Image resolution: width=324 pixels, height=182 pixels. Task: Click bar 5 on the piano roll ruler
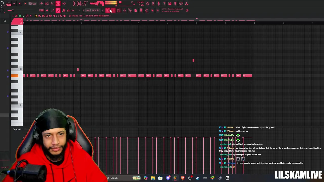point(139,23)
